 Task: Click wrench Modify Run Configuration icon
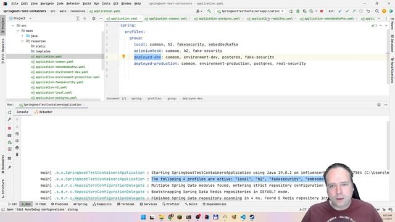[10, 119]
